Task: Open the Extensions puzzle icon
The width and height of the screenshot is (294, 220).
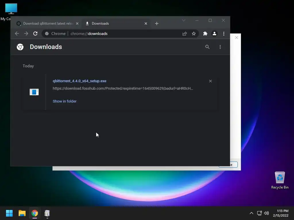Action: coord(205,34)
